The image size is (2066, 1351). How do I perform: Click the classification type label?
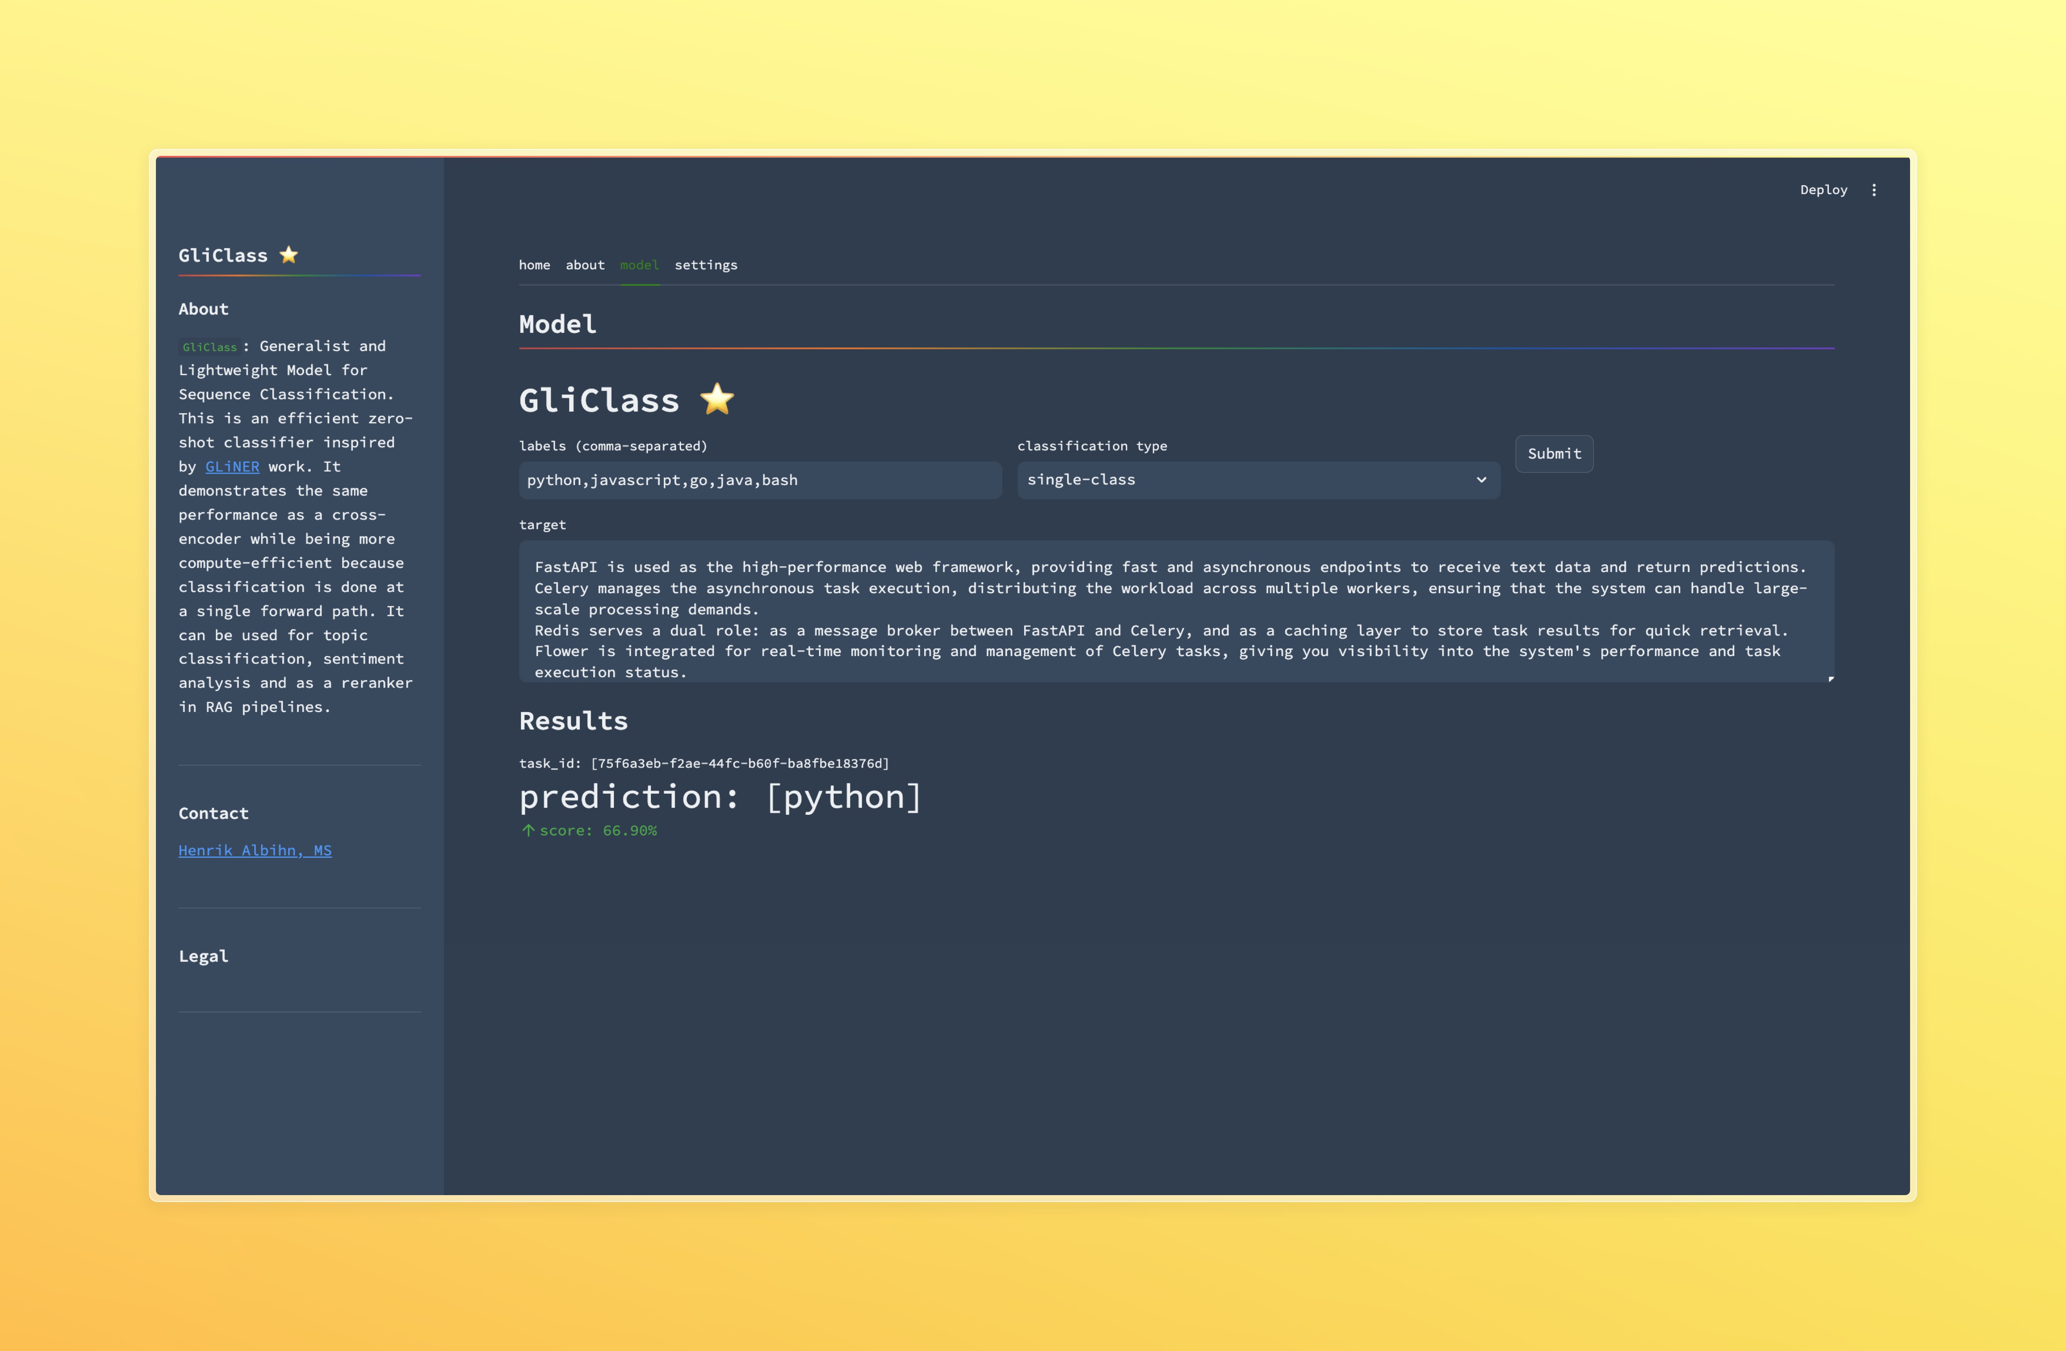point(1092,446)
